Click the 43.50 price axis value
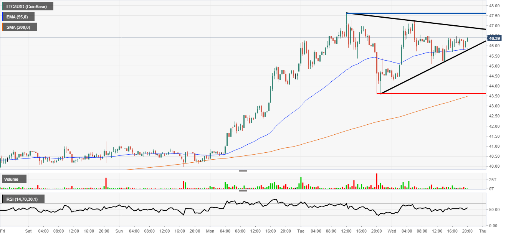Image resolution: width=511 pixels, height=236 pixels. tap(494, 96)
